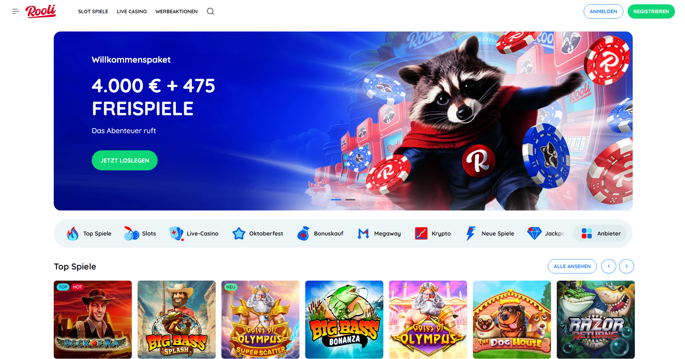Viewport: 685px width, 359px height.
Task: Go to SLOT SPIELE menu
Action: pyautogui.click(x=93, y=11)
